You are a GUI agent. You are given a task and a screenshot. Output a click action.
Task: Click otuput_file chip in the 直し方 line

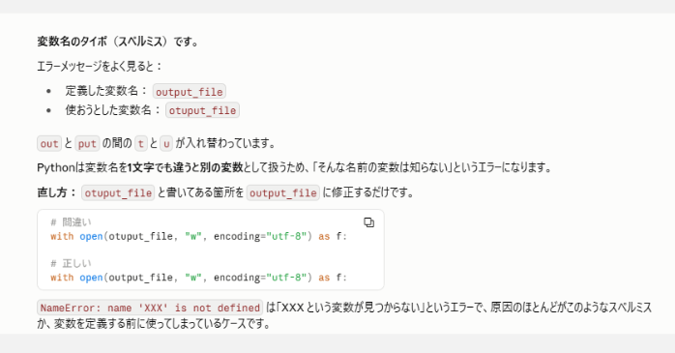click(118, 192)
